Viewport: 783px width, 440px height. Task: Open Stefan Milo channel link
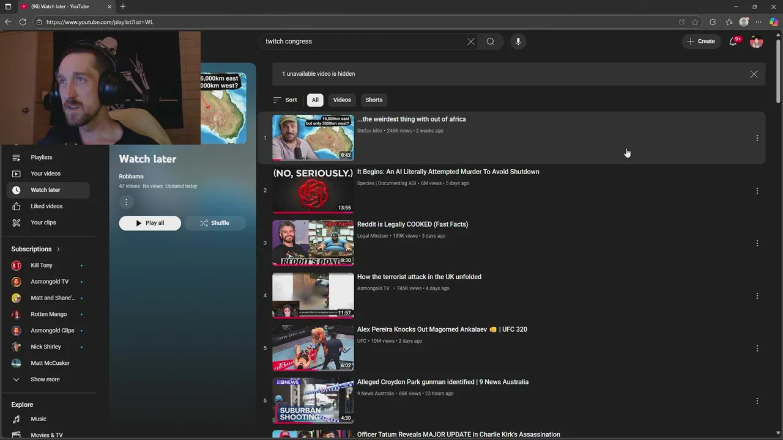pyautogui.click(x=369, y=131)
